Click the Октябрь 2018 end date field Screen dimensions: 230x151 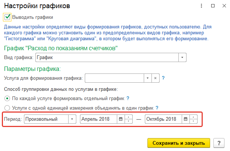coord(163,119)
